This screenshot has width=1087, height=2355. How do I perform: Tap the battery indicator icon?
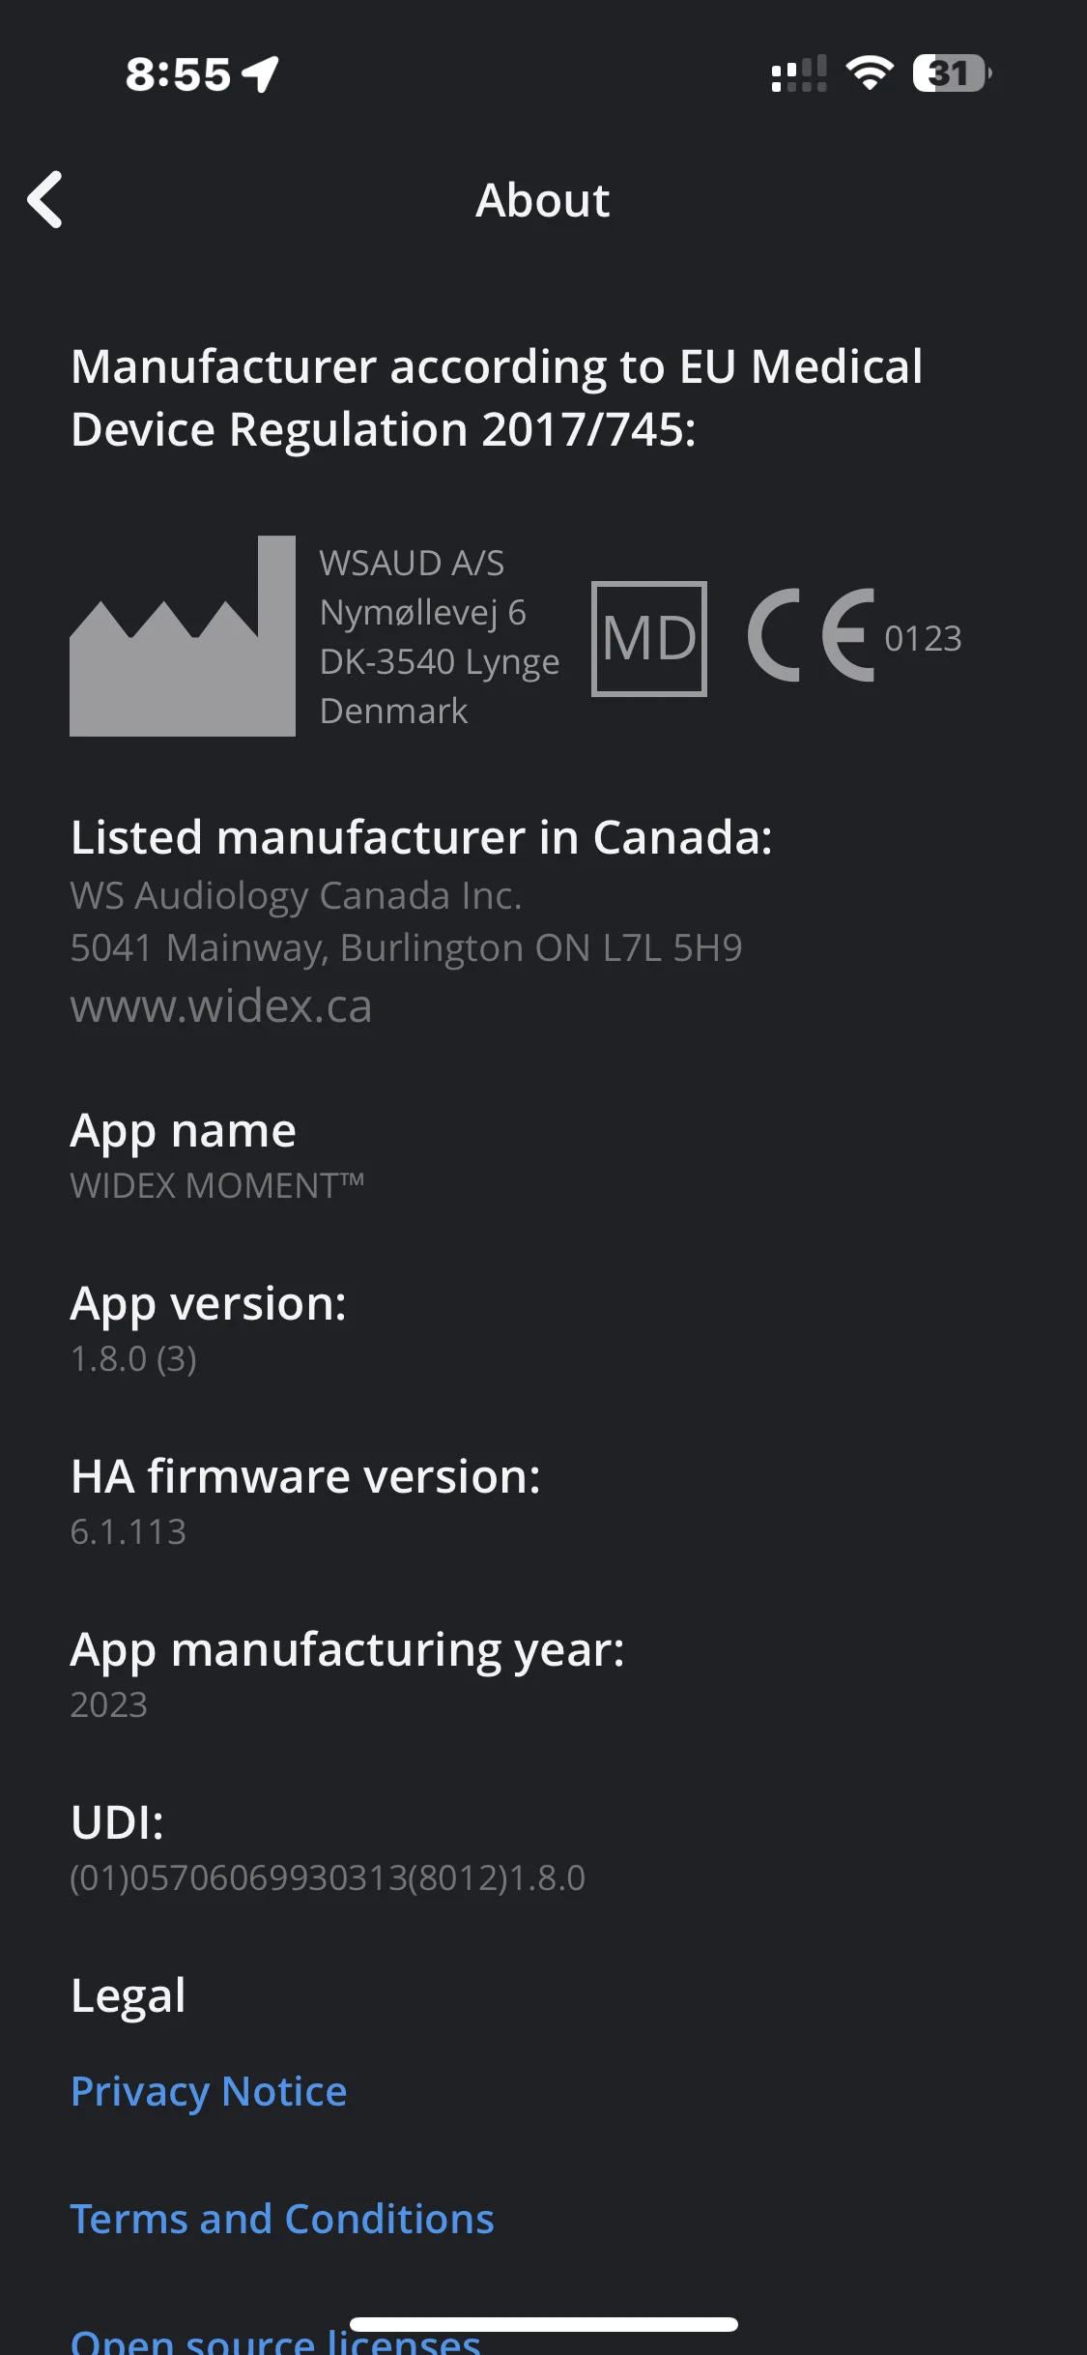[952, 73]
